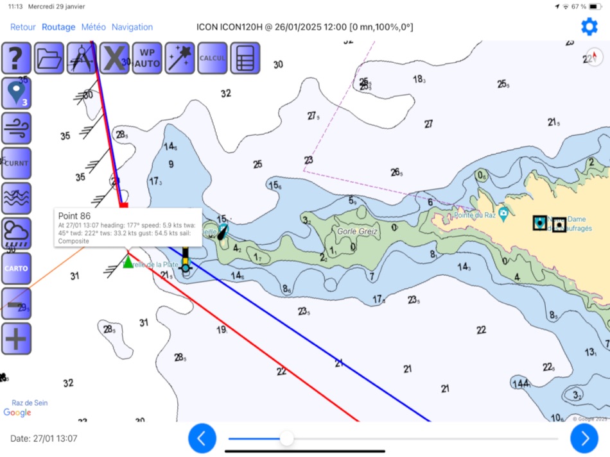Tap the battery indicator in status bar

coord(595,6)
